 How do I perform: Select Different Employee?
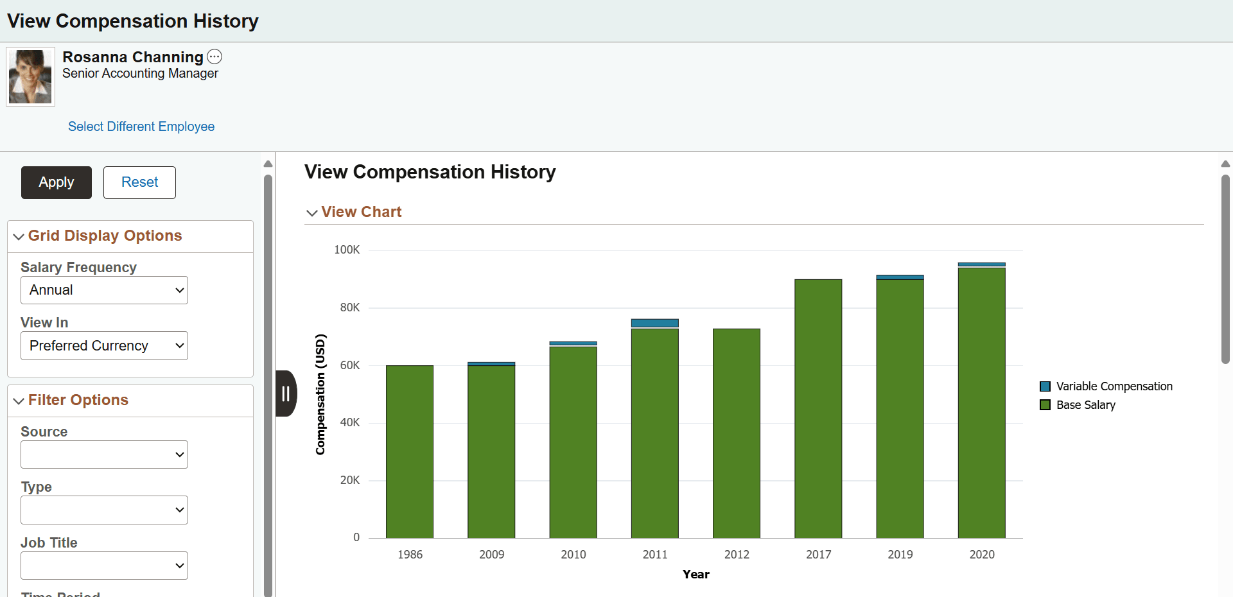(x=141, y=126)
